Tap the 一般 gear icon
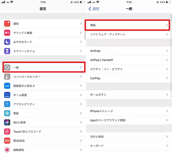 pyautogui.click(x=7, y=67)
